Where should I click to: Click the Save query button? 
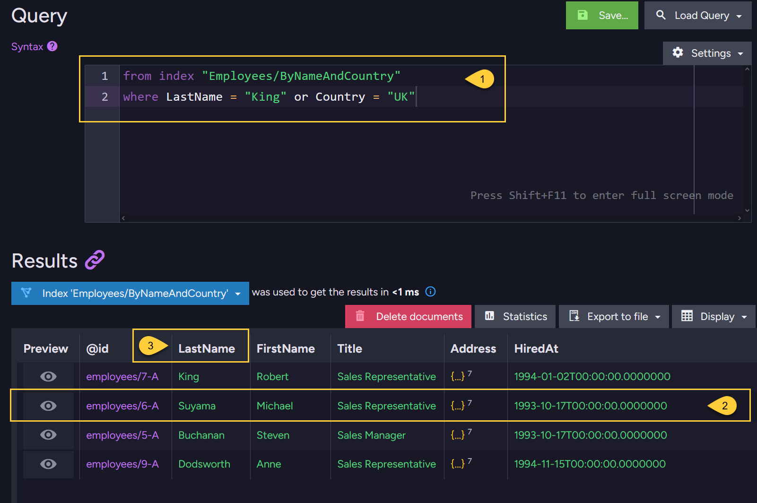click(x=602, y=15)
